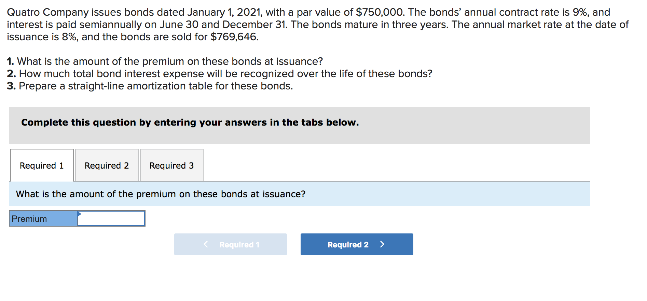Image resolution: width=647 pixels, height=301 pixels.
Task: Click the bold Complete this question text
Action: tap(190, 122)
